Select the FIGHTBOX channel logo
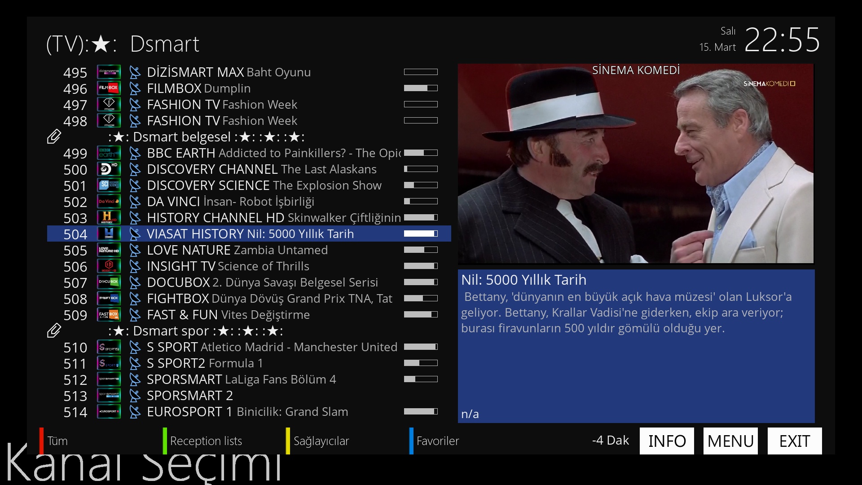The height and width of the screenshot is (485, 862). point(109,298)
